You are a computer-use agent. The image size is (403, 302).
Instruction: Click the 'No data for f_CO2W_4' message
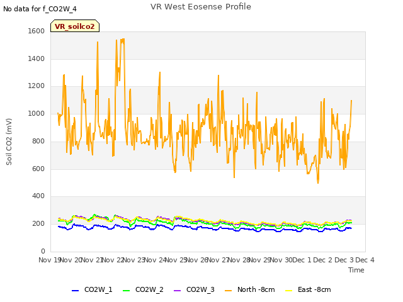click(40, 9)
